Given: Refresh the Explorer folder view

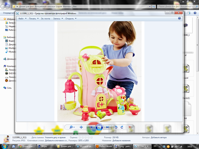Looking at the screenshot, I should click(x=154, y=7).
